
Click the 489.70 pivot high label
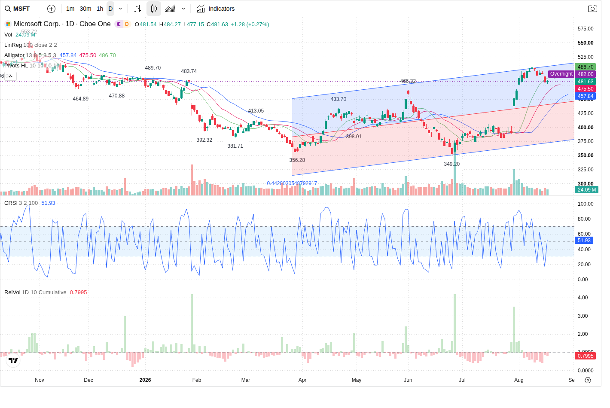coord(153,68)
